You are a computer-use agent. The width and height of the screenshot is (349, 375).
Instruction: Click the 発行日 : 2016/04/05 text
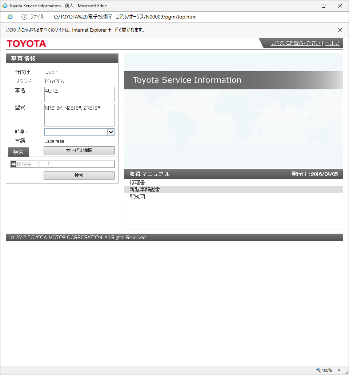click(x=314, y=174)
